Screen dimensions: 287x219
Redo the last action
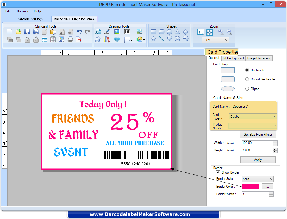(x=88, y=32)
